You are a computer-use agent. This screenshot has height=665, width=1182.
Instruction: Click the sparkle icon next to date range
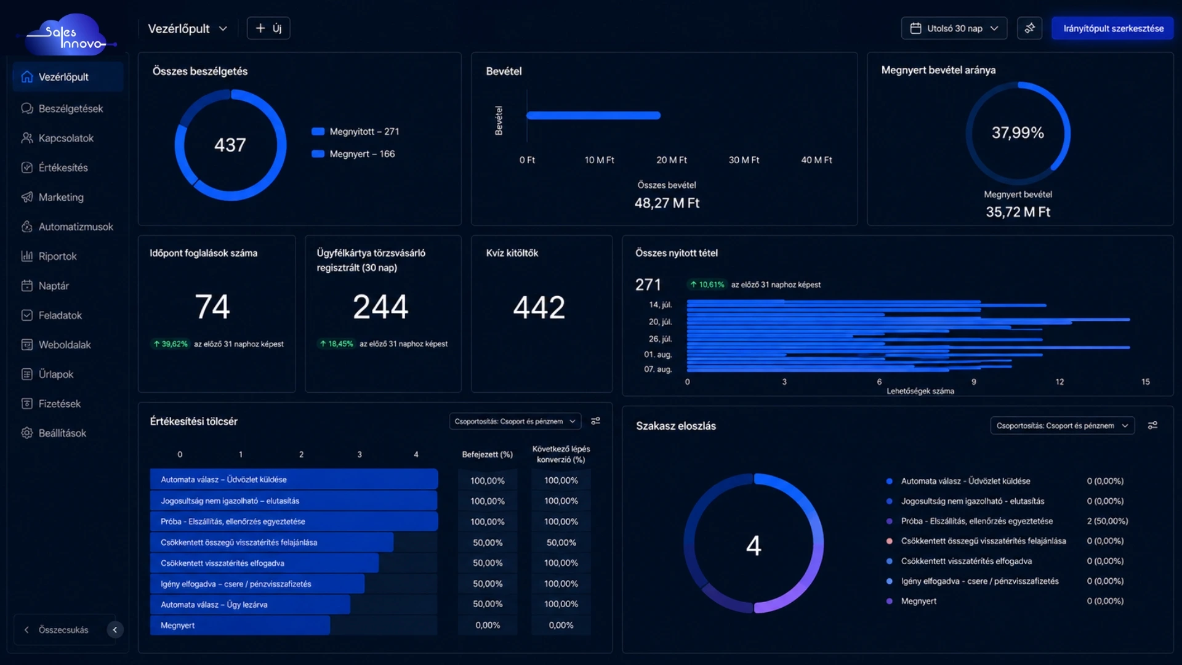1030,28
